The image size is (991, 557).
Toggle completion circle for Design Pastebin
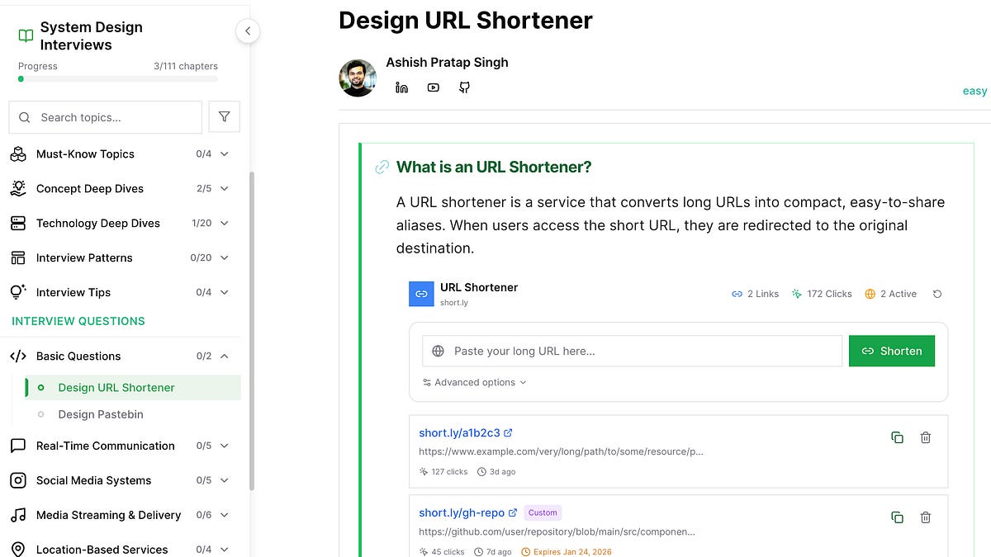(41, 415)
